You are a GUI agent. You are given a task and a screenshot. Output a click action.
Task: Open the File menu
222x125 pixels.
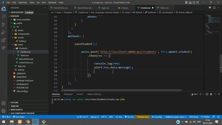[x=8, y=2]
